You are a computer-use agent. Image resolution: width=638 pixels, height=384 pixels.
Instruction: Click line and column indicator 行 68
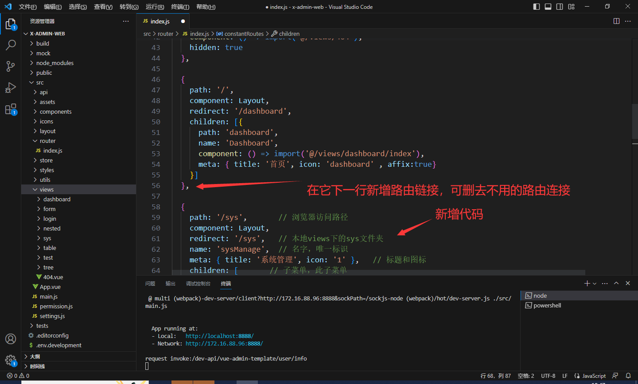(496, 376)
